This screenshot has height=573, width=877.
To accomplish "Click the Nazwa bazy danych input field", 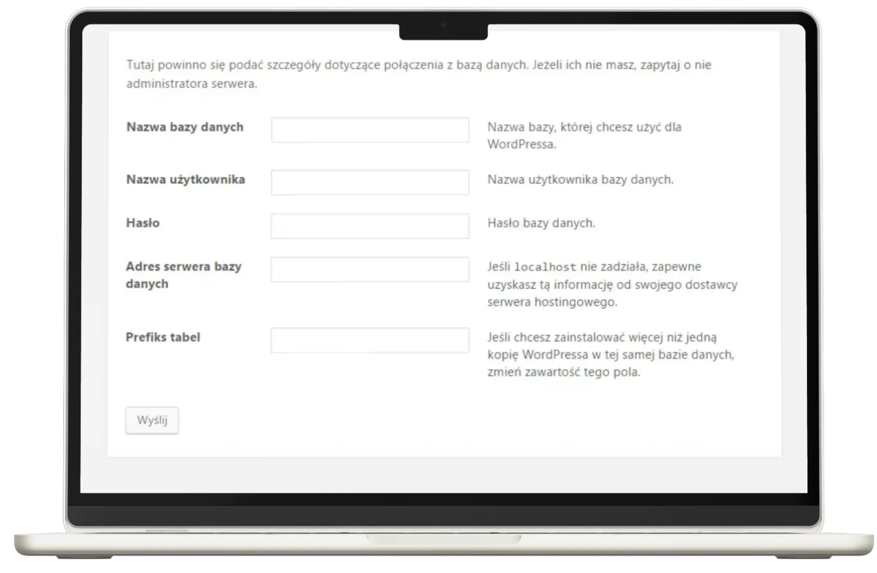I will tap(369, 130).
